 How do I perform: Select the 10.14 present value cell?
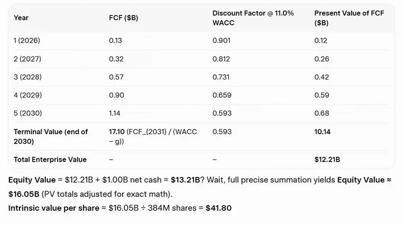pos(322,132)
